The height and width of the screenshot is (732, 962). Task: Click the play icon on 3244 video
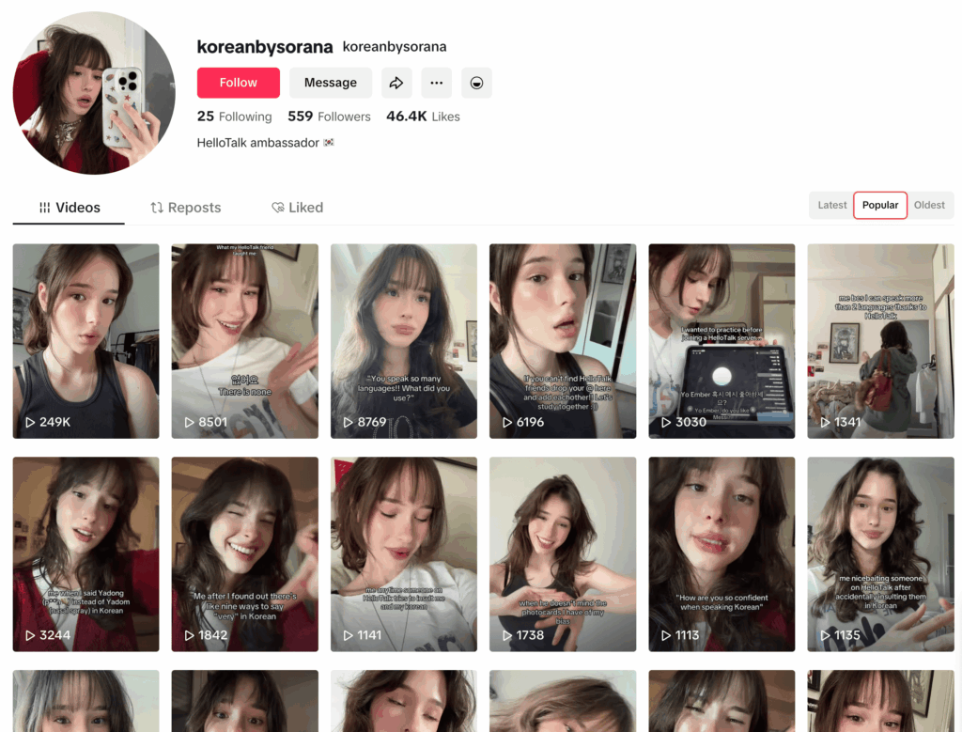point(30,635)
